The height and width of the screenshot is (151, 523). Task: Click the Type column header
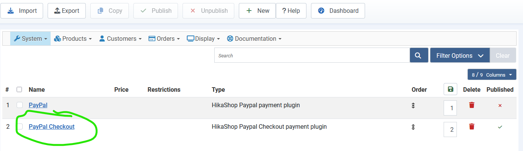tap(218, 89)
